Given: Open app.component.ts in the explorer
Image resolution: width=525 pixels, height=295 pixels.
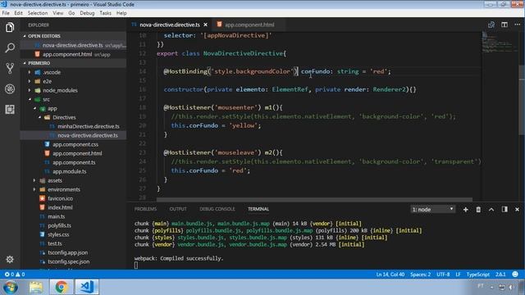Looking at the screenshot, I should (74, 162).
